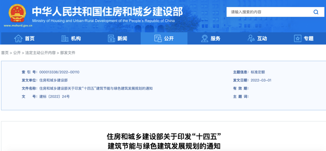Click 公开 in the breadcrumb trail

(17, 53)
